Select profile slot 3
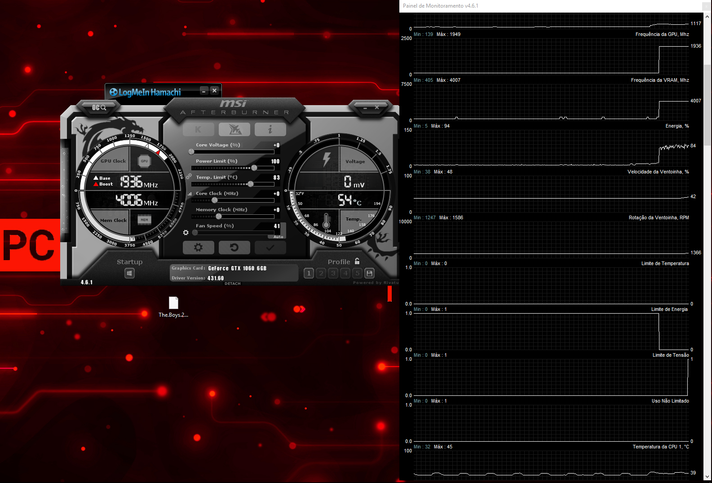This screenshot has height=483, width=712. tap(333, 273)
